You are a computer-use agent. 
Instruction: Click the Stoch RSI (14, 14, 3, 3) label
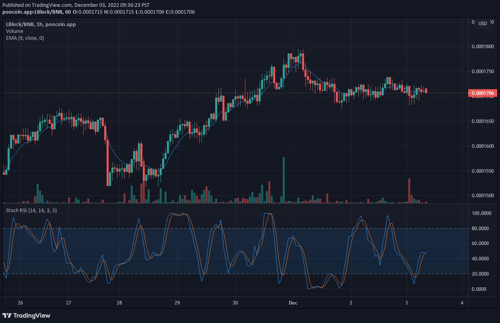[x=31, y=210]
